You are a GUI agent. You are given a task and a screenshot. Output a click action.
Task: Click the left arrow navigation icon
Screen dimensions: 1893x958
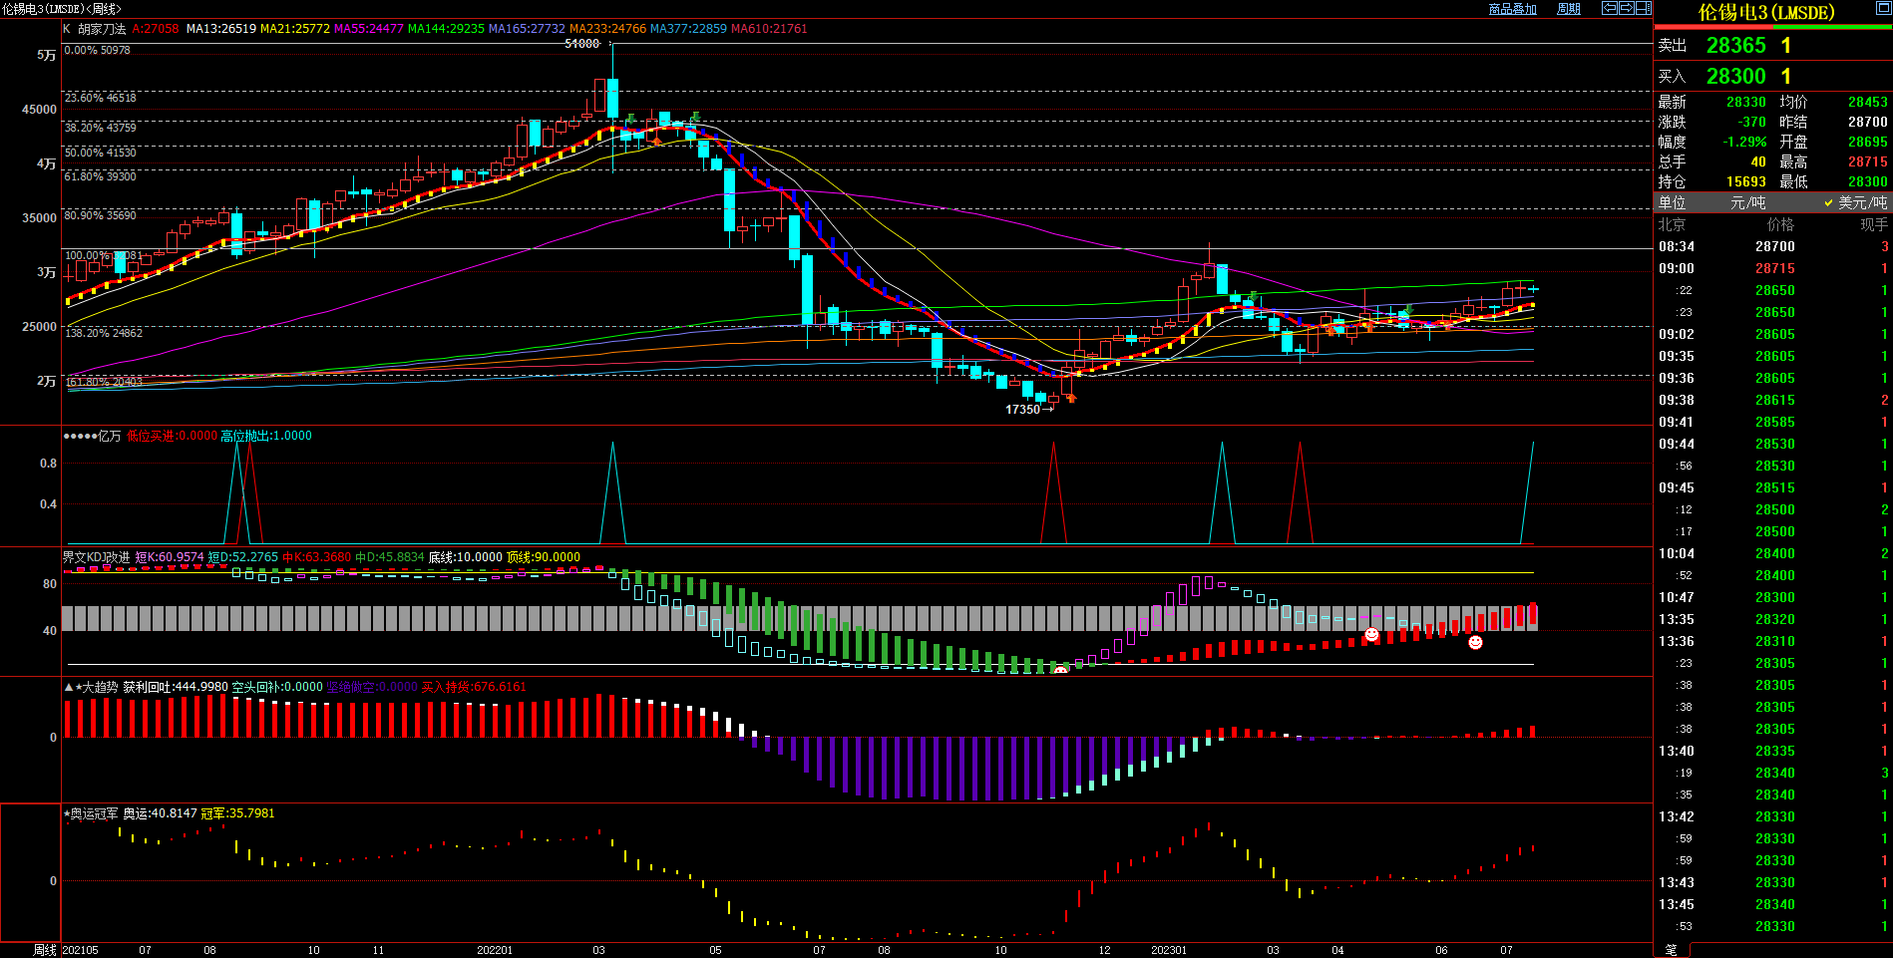pyautogui.click(x=1609, y=8)
